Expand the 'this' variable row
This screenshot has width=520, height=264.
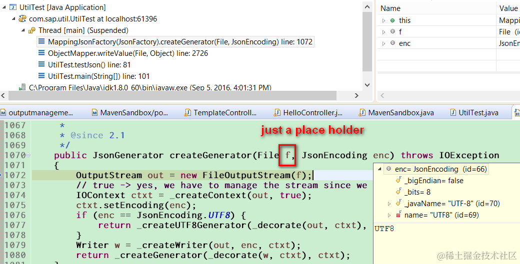[x=383, y=20]
